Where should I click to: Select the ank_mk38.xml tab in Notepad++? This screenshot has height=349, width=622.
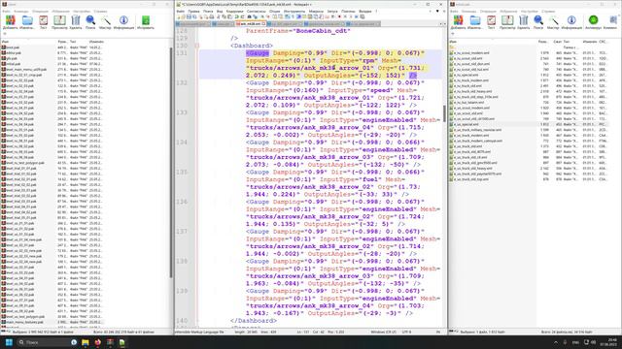251,24
